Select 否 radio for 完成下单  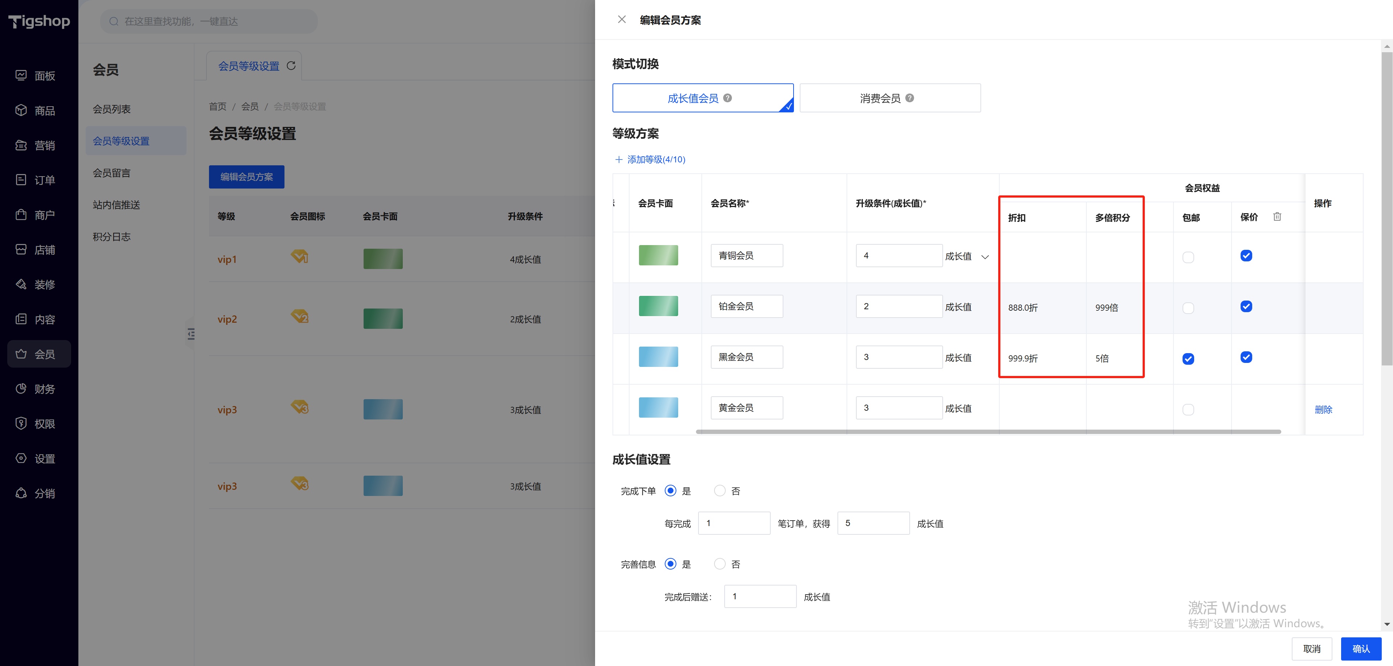pos(719,491)
